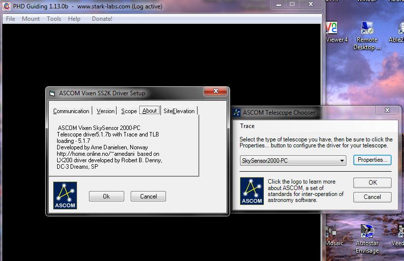Image resolution: width=404 pixels, height=261 pixels.
Task: Click the ASCOM logo in Telescope Chooser
Action: pos(252,191)
